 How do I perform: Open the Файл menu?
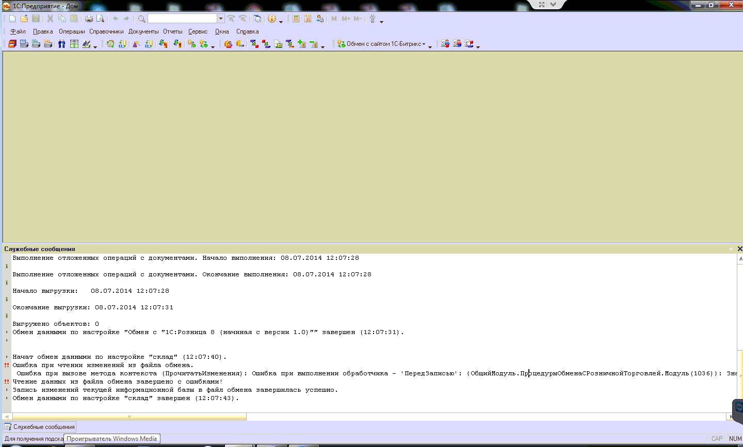(x=18, y=31)
